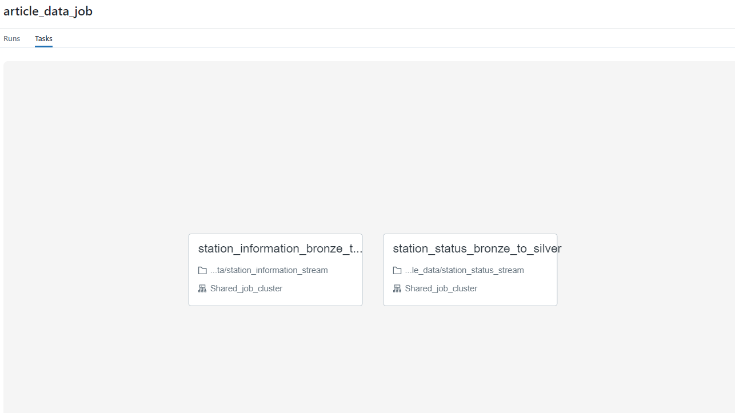Click folder icon in station_information task card

pyautogui.click(x=202, y=270)
